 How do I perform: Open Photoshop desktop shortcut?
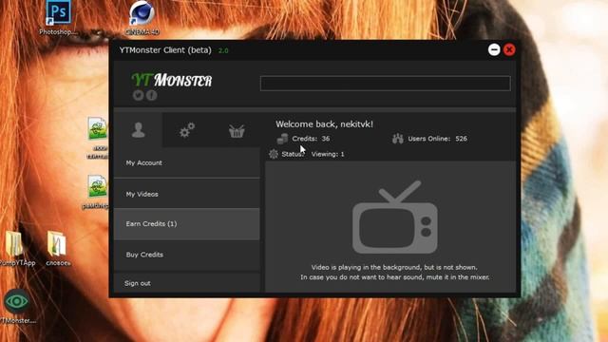(x=58, y=18)
